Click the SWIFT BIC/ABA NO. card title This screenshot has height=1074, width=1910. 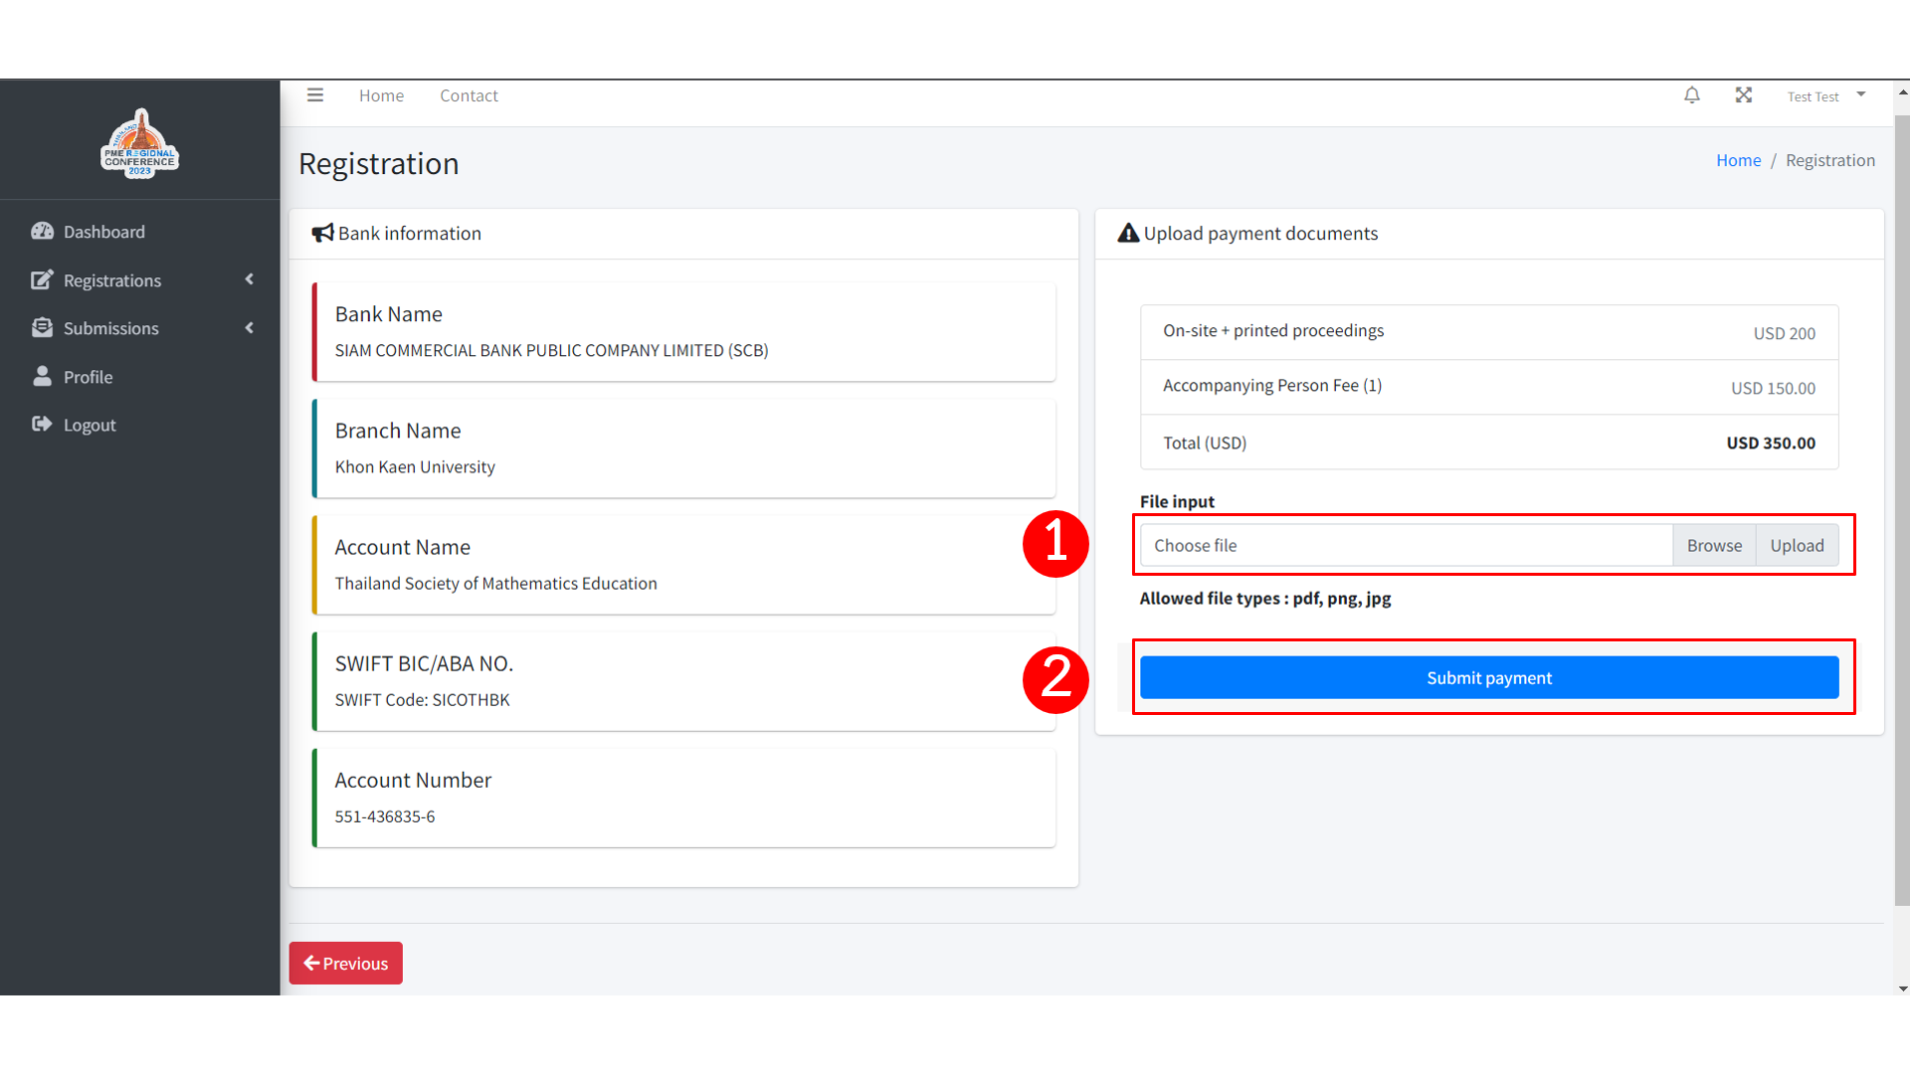click(424, 663)
